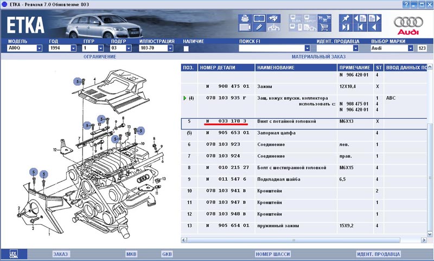Click the shopping cart icon
Image resolution: width=434 pixels, height=261 pixels.
tap(324, 28)
